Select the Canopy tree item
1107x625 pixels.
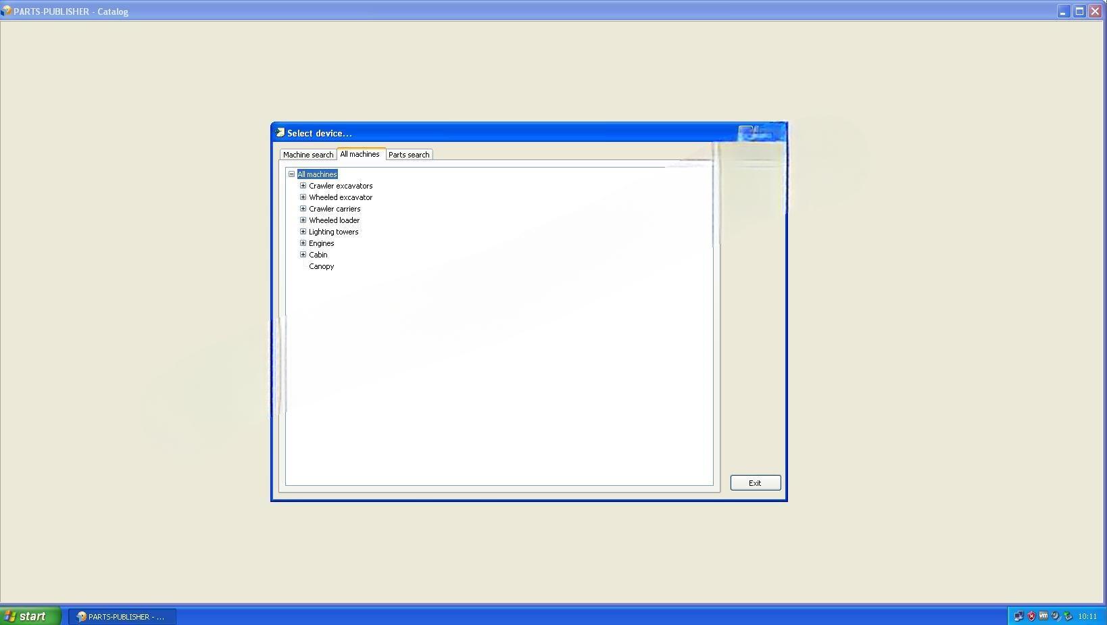point(321,266)
